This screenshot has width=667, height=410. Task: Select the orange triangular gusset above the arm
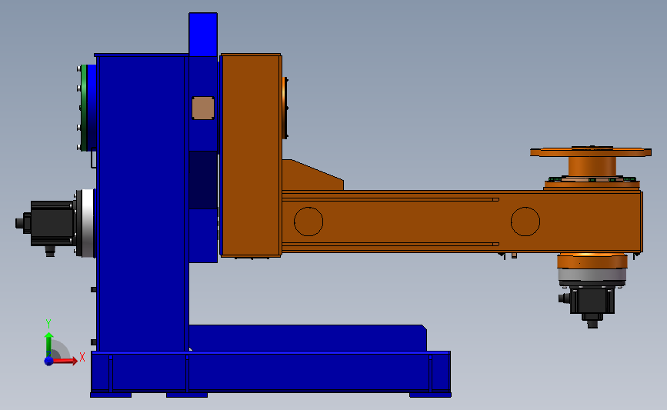312,175
